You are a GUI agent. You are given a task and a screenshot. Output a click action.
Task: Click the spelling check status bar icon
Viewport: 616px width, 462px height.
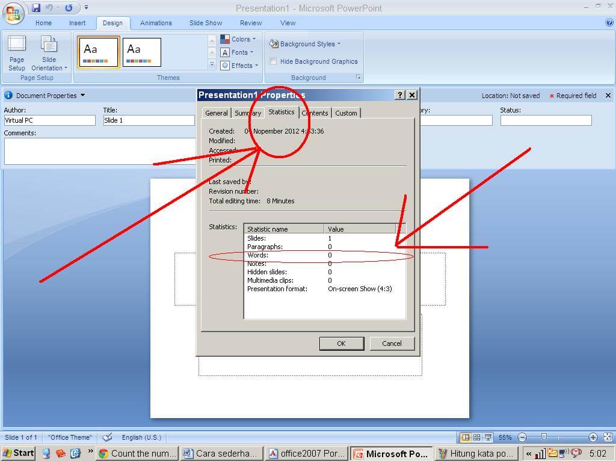click(107, 437)
